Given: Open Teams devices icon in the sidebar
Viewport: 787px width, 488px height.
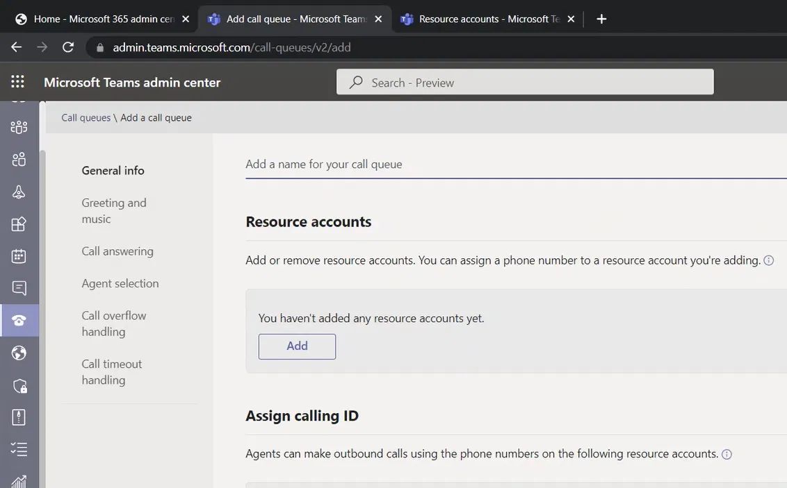Looking at the screenshot, I should coord(19,192).
